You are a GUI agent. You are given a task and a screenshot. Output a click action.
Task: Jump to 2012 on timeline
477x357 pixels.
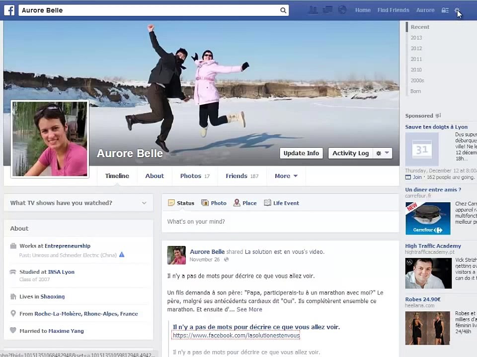(x=416, y=48)
